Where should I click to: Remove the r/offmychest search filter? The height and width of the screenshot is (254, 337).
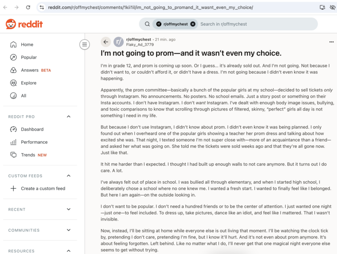[x=193, y=24]
